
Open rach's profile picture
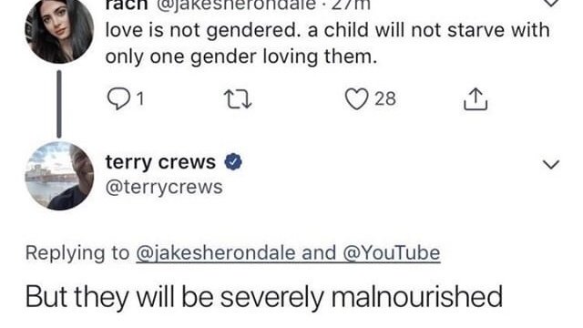[x=59, y=30]
